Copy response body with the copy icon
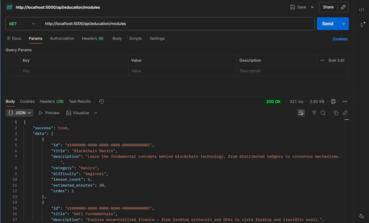The image size is (369, 223). pos(336,113)
